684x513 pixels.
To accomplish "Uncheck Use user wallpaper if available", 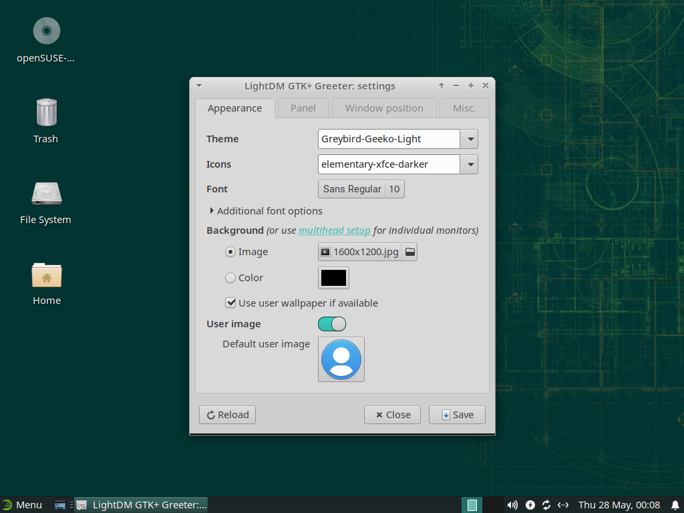I will [230, 303].
